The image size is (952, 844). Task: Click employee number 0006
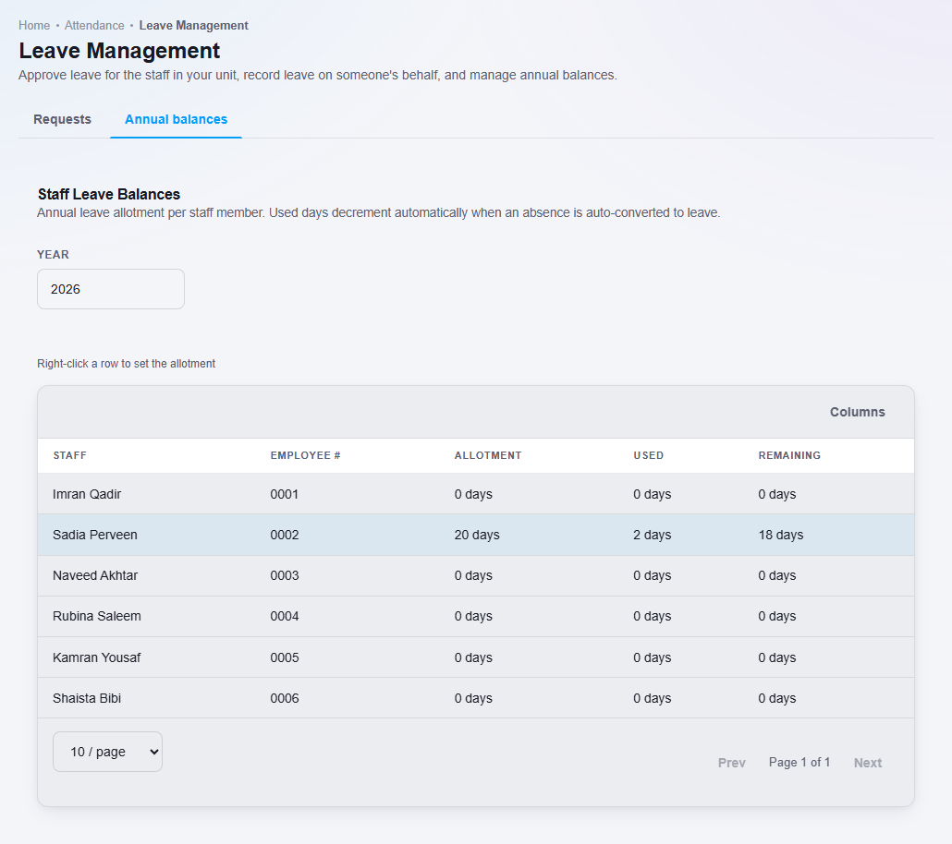click(x=285, y=698)
